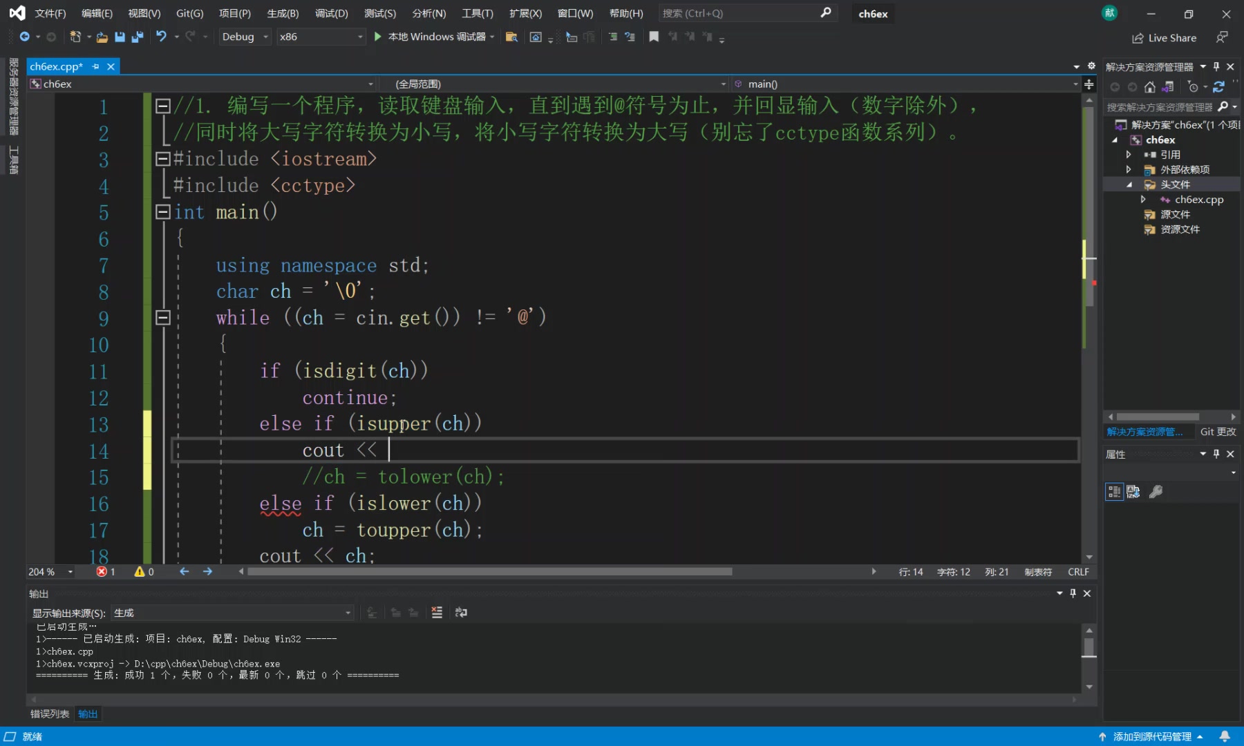The width and height of the screenshot is (1244, 746).
Task: Open the 调试(D) menu
Action: [x=332, y=13]
